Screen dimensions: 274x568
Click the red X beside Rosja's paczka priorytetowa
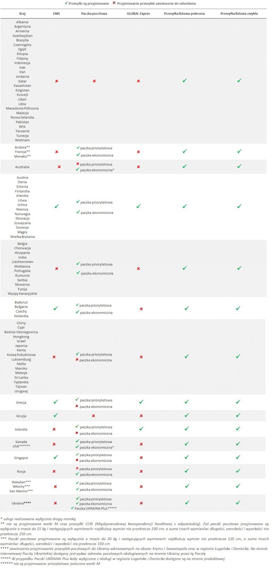77,468
